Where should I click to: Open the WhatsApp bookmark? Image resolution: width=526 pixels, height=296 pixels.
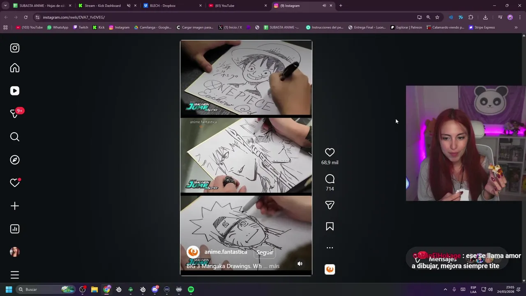(x=58, y=28)
